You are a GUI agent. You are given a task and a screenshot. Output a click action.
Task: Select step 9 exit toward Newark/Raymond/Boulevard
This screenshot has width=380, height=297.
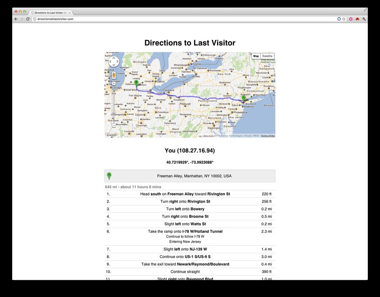[x=190, y=264]
